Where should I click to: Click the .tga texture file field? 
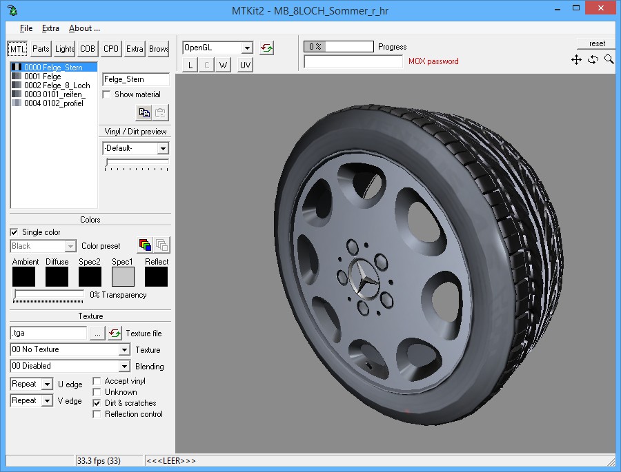[x=48, y=333]
